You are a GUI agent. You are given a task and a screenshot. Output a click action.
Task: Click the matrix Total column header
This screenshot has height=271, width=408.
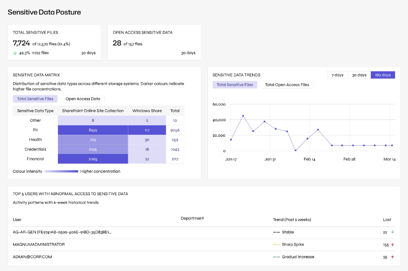(175, 111)
